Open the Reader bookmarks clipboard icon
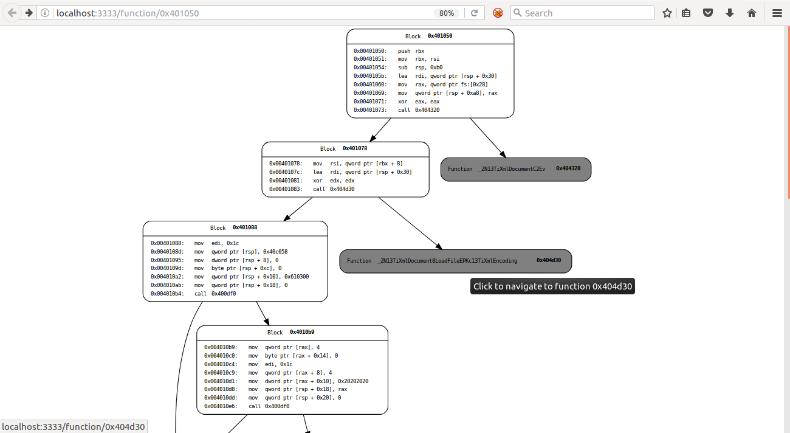 tap(686, 13)
